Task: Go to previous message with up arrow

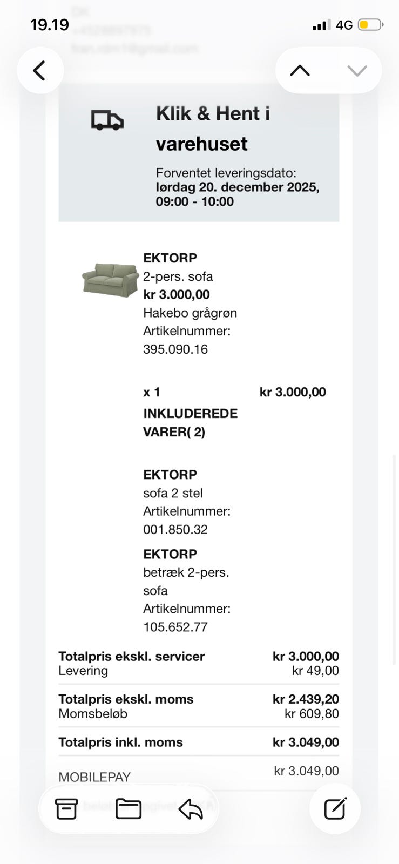Action: (x=300, y=71)
